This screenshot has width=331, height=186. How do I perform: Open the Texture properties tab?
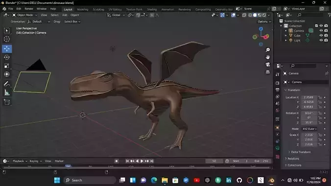coord(277,157)
